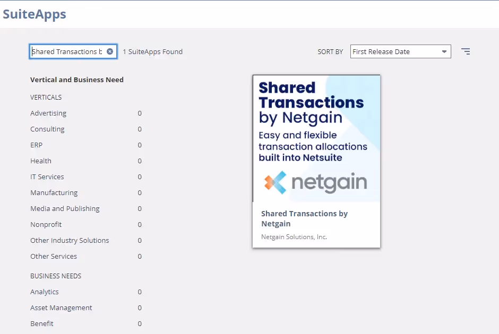Image resolution: width=499 pixels, height=334 pixels.
Task: Filter by the Nonprofit vertical
Action: (46, 224)
